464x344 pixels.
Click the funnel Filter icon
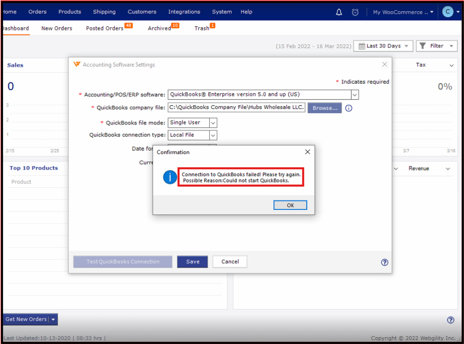423,46
